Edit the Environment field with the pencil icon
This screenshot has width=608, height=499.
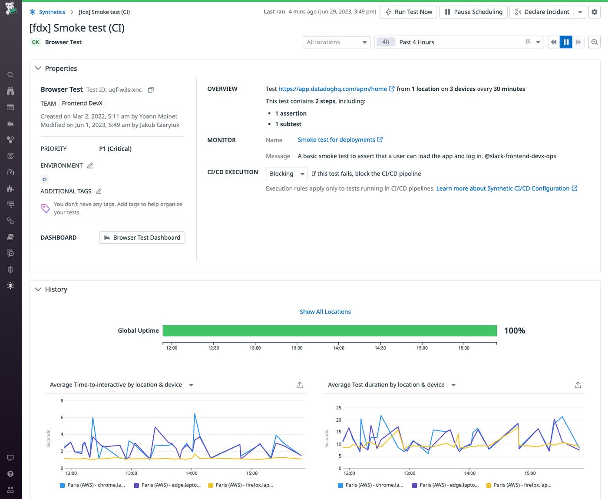tap(90, 165)
